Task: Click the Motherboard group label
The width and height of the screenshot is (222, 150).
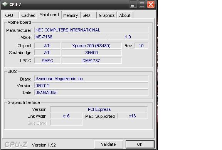Action: point(19,22)
